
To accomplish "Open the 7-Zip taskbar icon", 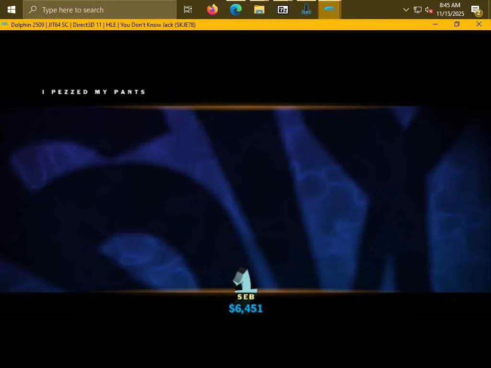I will 283,10.
